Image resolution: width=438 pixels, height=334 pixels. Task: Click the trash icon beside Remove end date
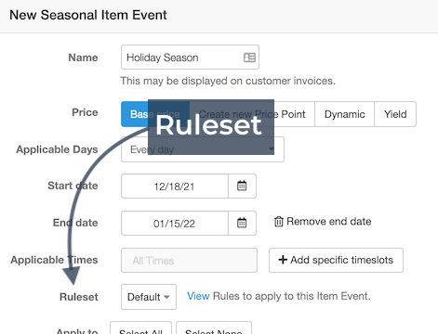pos(278,222)
